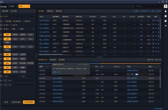Click the upper table vertical scrollbar
Viewport: 168px width, 110px height.
coord(160,29)
